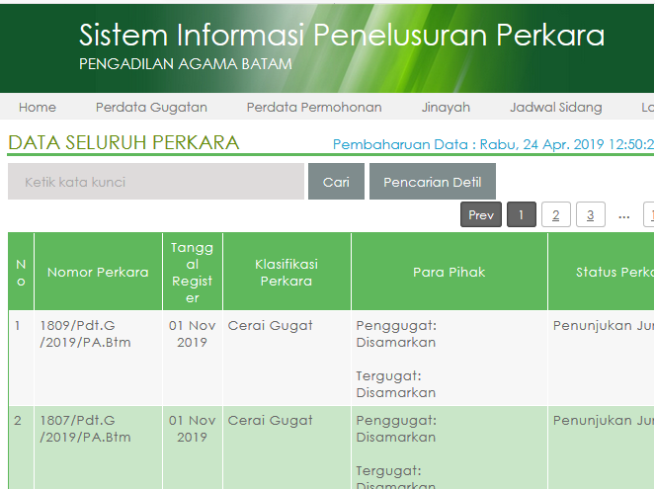Go to page 2 of results
This screenshot has height=489, width=655.
[x=556, y=214]
